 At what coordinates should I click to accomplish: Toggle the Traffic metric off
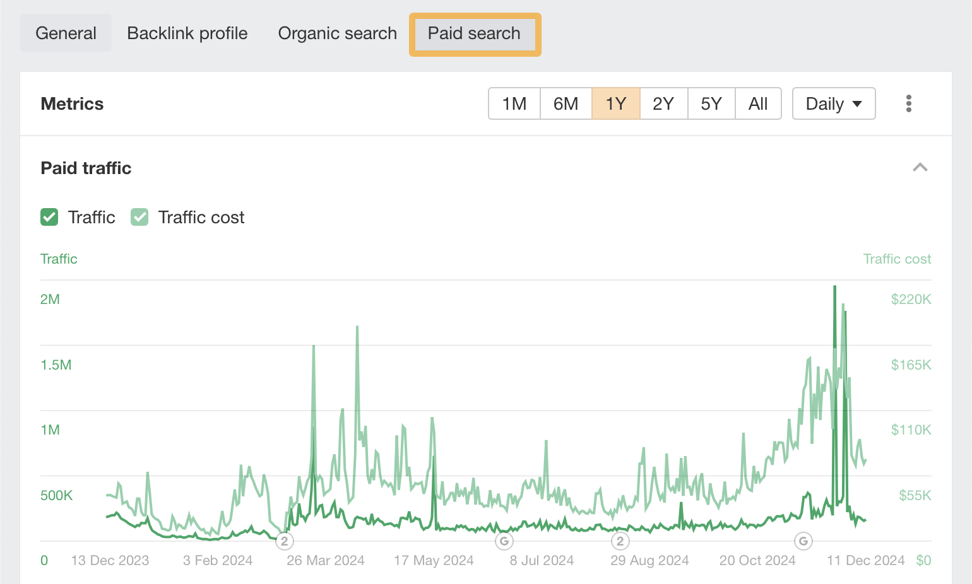pos(49,217)
